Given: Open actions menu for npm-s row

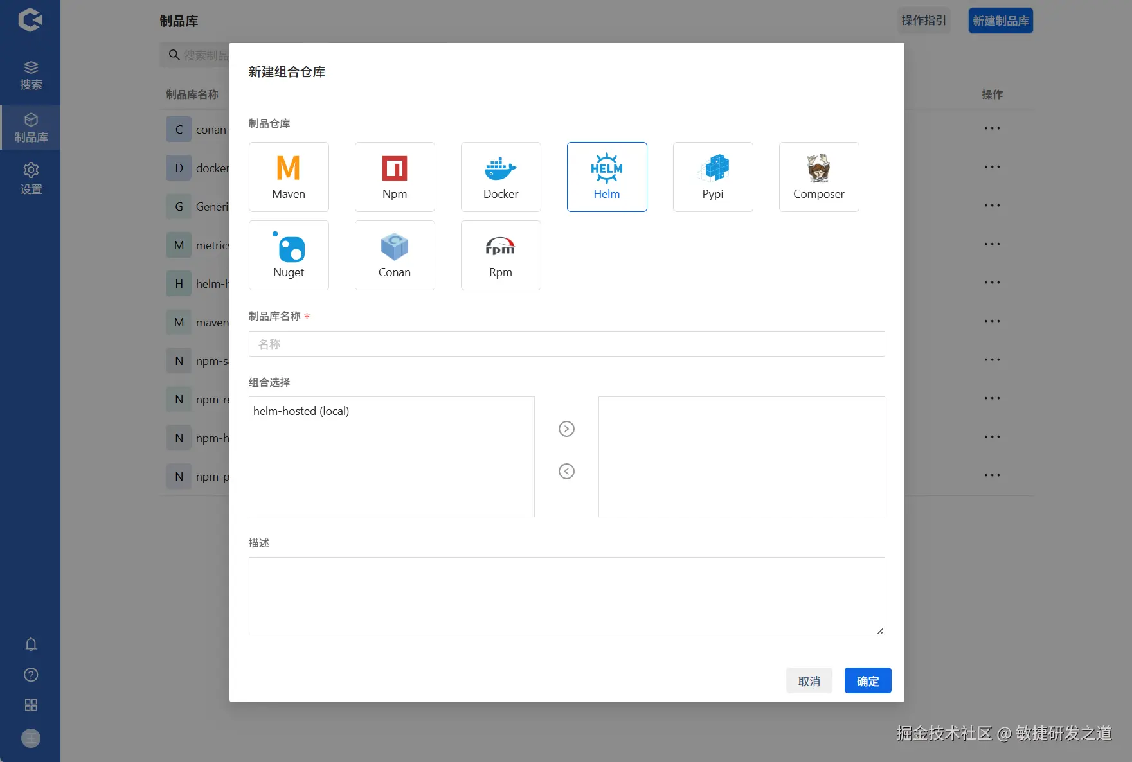Looking at the screenshot, I should [x=992, y=360].
